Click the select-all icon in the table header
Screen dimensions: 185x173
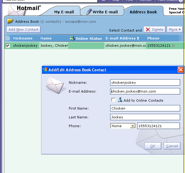pyautogui.click(x=8, y=38)
